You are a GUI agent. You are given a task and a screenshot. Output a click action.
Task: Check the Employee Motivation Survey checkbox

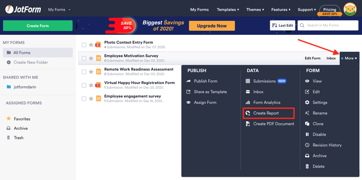pos(84,58)
